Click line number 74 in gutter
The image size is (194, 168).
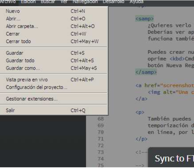pyautogui.click(x=101, y=159)
